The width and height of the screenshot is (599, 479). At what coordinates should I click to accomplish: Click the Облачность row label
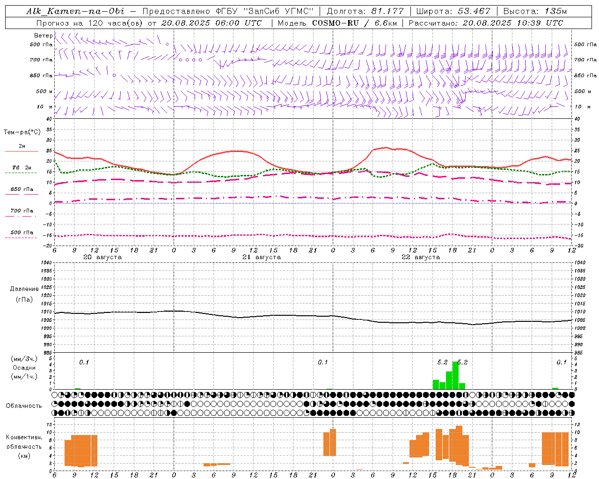point(24,406)
